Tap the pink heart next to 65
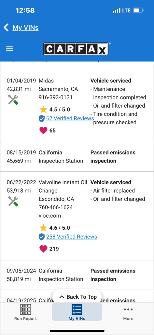This screenshot has width=154, height=335. [x=43, y=131]
